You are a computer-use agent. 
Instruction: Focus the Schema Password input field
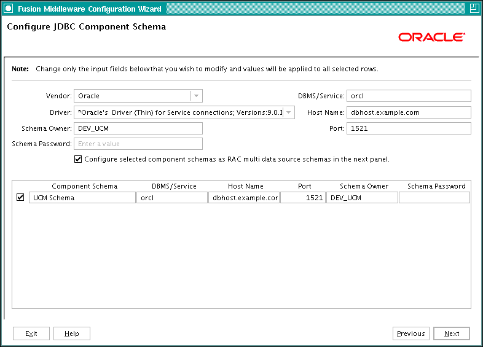[138, 144]
